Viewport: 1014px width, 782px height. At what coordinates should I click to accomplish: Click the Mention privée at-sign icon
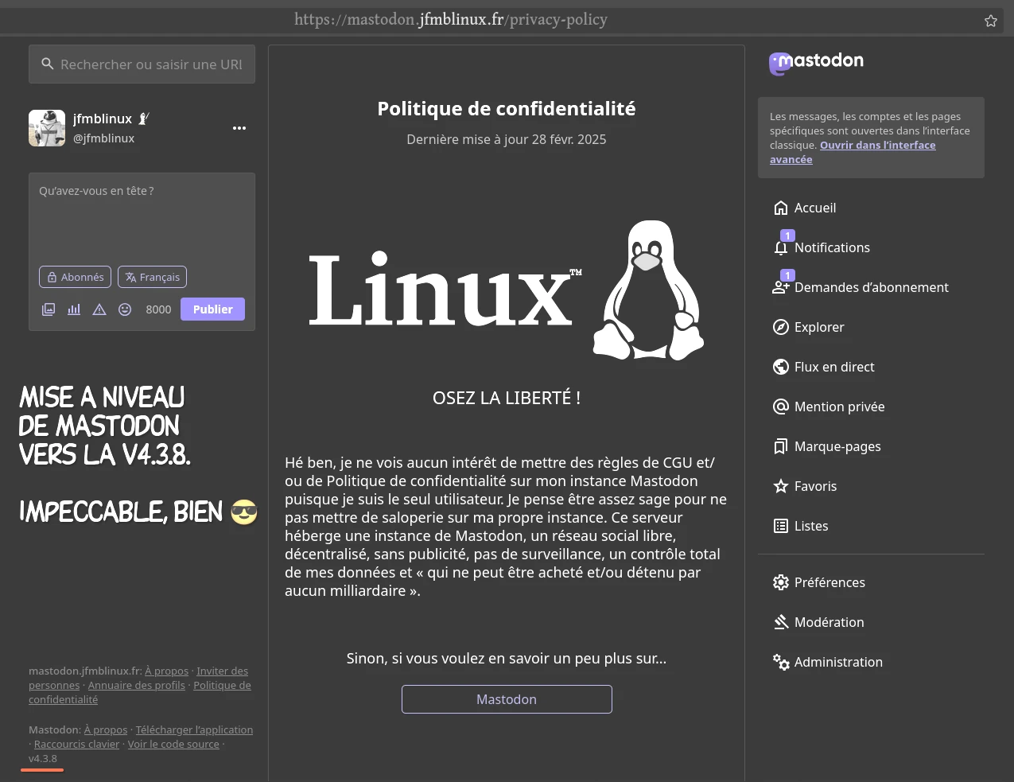tap(781, 407)
